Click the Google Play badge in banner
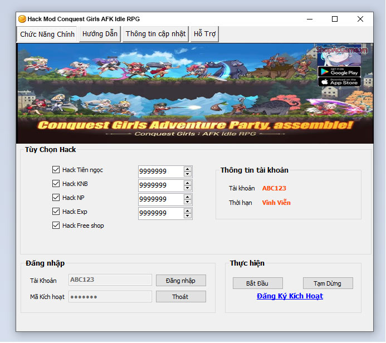Screen dimensions: 386x343 (x=339, y=71)
